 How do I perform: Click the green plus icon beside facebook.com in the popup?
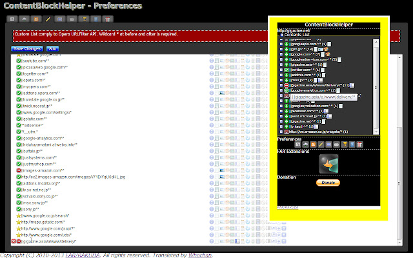pyautogui.click(x=287, y=111)
